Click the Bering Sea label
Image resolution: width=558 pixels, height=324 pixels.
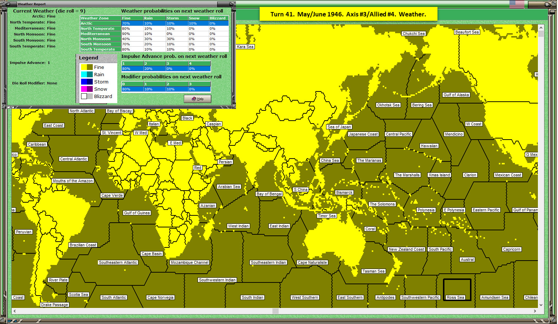422,105
